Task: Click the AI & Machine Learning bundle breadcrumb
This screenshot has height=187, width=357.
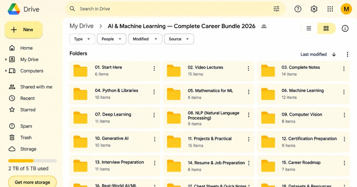Action: coord(181,26)
